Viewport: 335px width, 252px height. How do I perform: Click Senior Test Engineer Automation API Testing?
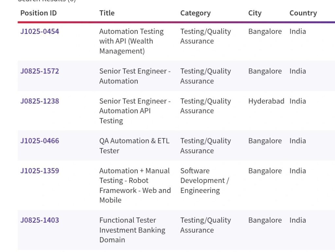pos(134,111)
